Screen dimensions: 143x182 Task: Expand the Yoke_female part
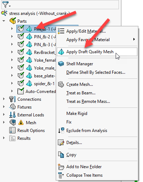pos(12,60)
